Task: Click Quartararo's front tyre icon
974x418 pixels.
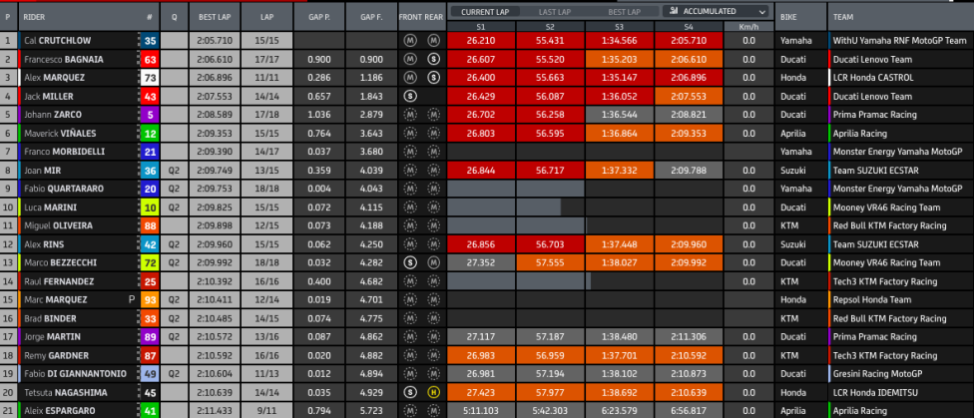Action: click(410, 189)
